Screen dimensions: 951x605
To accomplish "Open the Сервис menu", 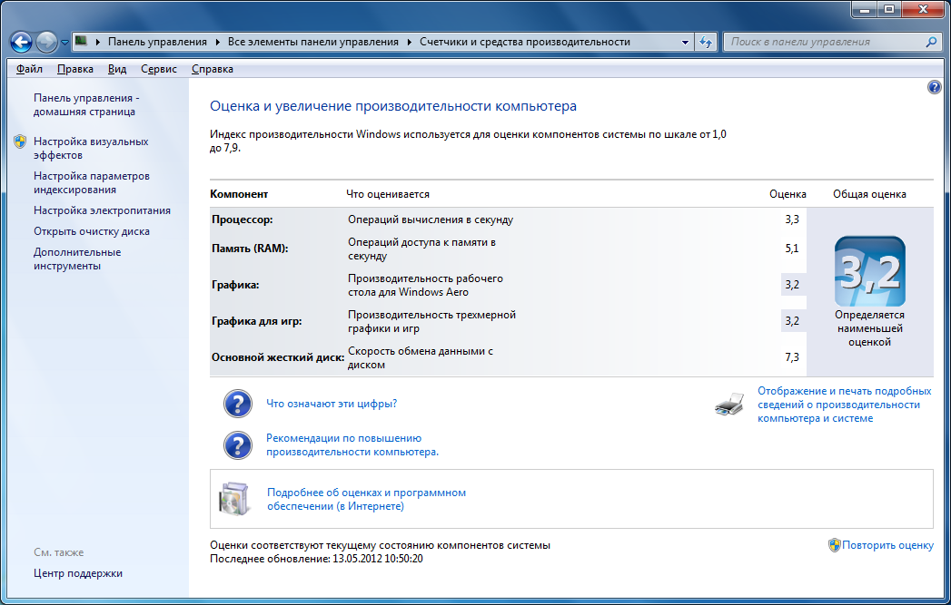I will pos(159,69).
